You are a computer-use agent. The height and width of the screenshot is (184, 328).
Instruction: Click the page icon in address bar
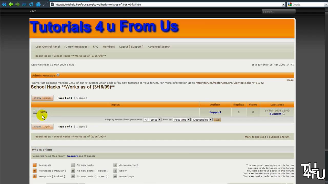pyautogui.click(x=52, y=4)
